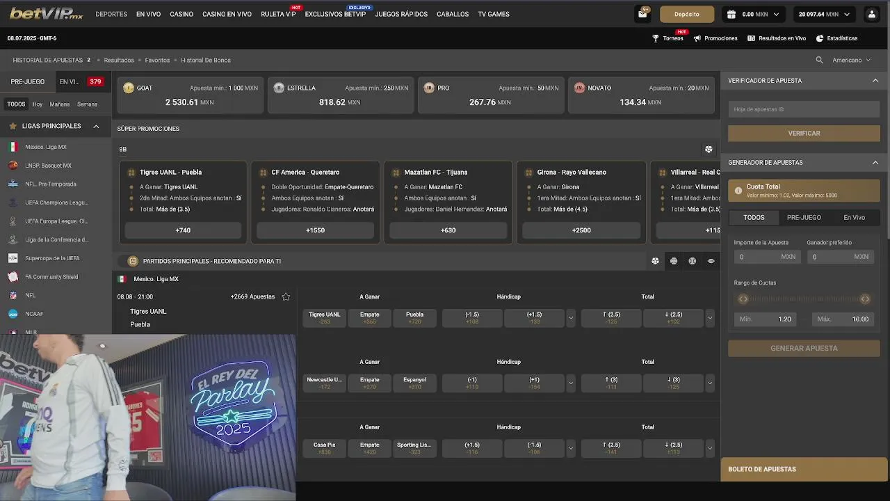Image resolution: width=890 pixels, height=501 pixels.
Task: Open the Casino menu
Action: point(181,14)
